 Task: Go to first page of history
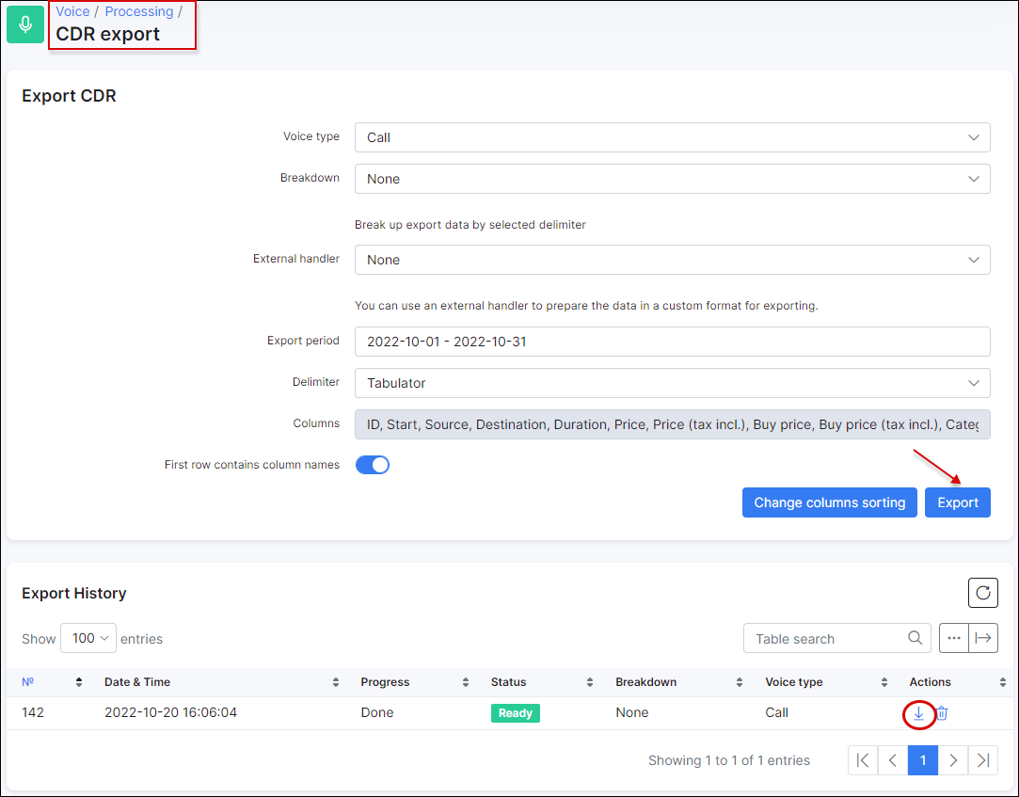863,760
